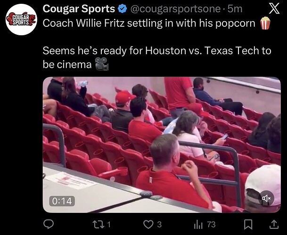Open the Cougar Sports profile avatar
This screenshot has width=287, height=235.
coord(21,19)
